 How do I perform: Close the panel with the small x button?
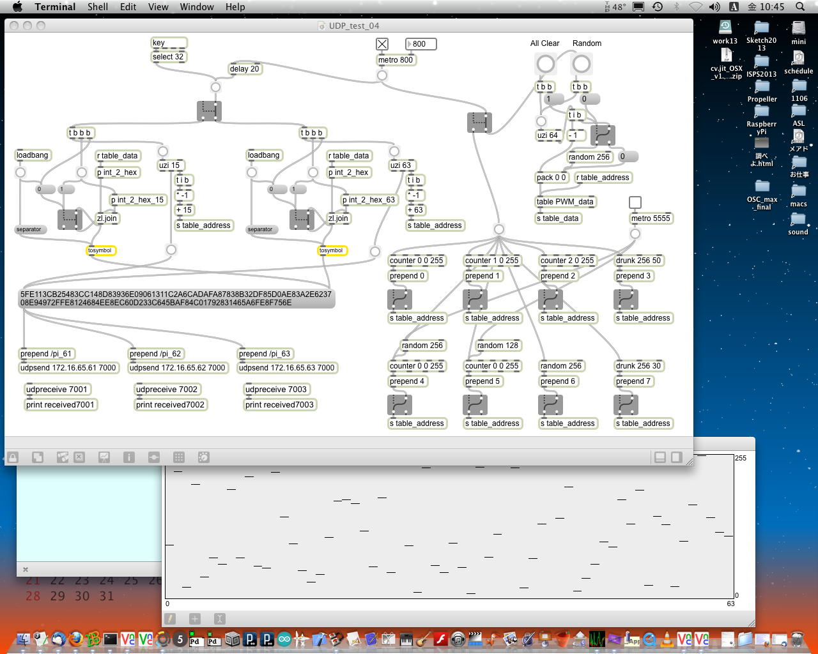[x=26, y=569]
